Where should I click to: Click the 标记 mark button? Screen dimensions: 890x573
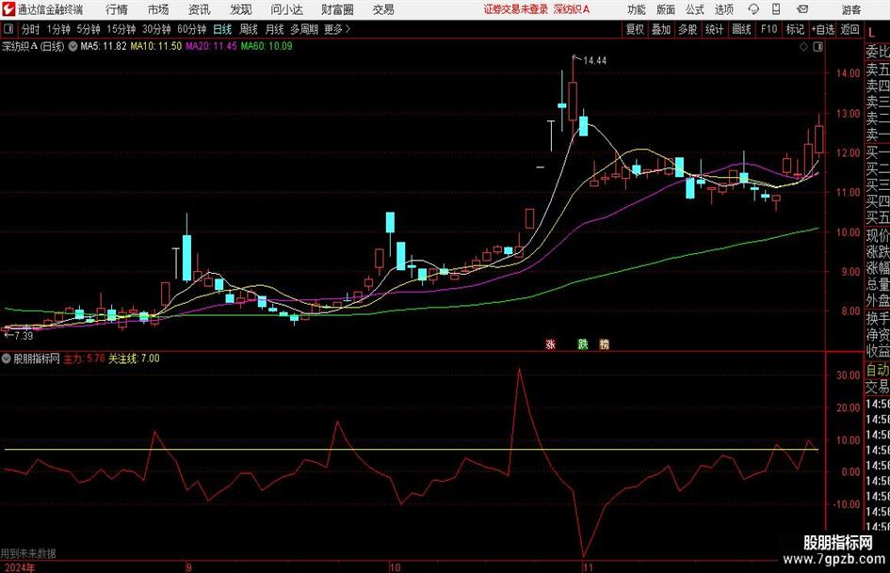coord(795,29)
